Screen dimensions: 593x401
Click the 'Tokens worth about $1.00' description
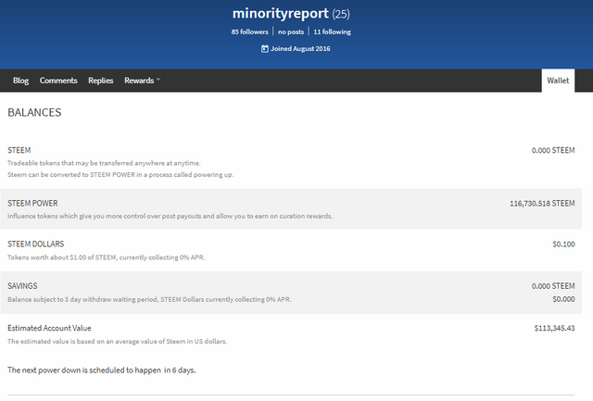pos(107,257)
